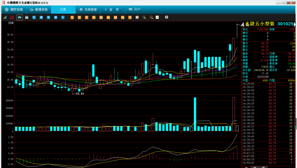
Task: Open the 在線客服 tab
Action: [88, 9]
